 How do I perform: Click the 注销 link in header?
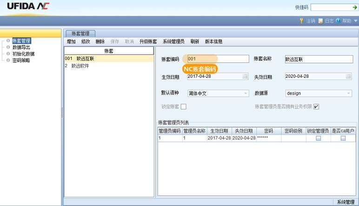pyautogui.click(x=311, y=21)
